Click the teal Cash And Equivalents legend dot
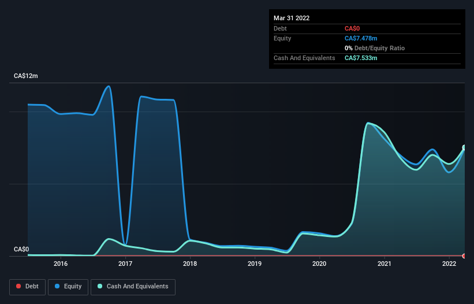The image size is (474, 304). click(100, 286)
